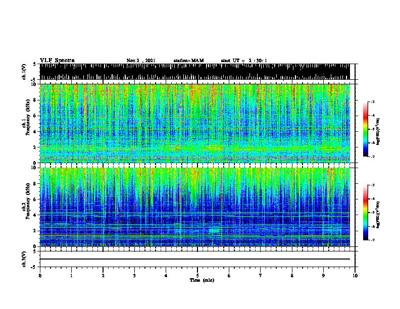
Task: Select the "start UT = 2 :30: 1" text
Action: tap(244, 61)
